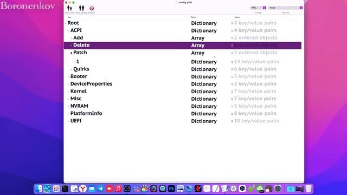Open Photoshop from the Dock
The image size is (347, 195).
171,188
